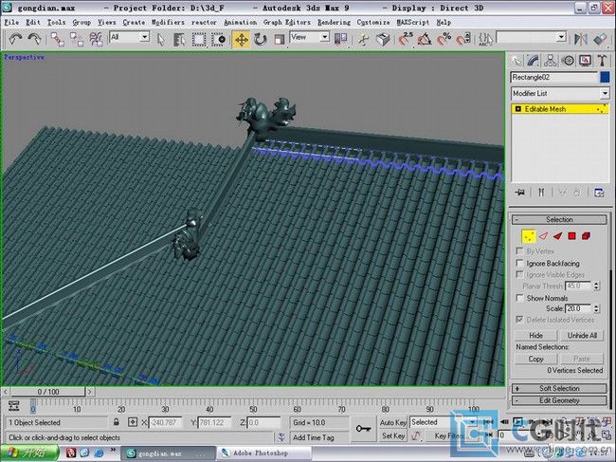Activate the Select and Link tool

pyautogui.click(x=58, y=39)
